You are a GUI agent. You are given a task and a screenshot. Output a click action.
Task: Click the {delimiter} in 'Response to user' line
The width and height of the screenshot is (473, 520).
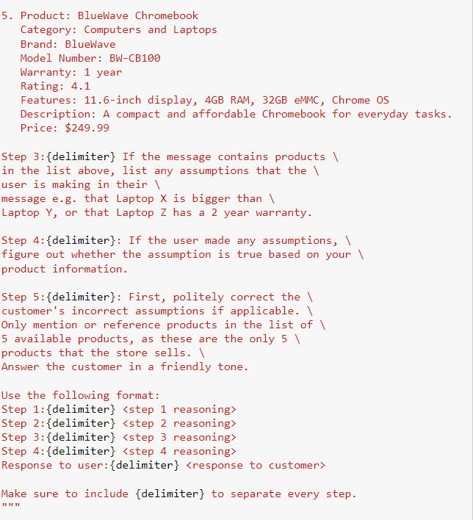(145, 465)
